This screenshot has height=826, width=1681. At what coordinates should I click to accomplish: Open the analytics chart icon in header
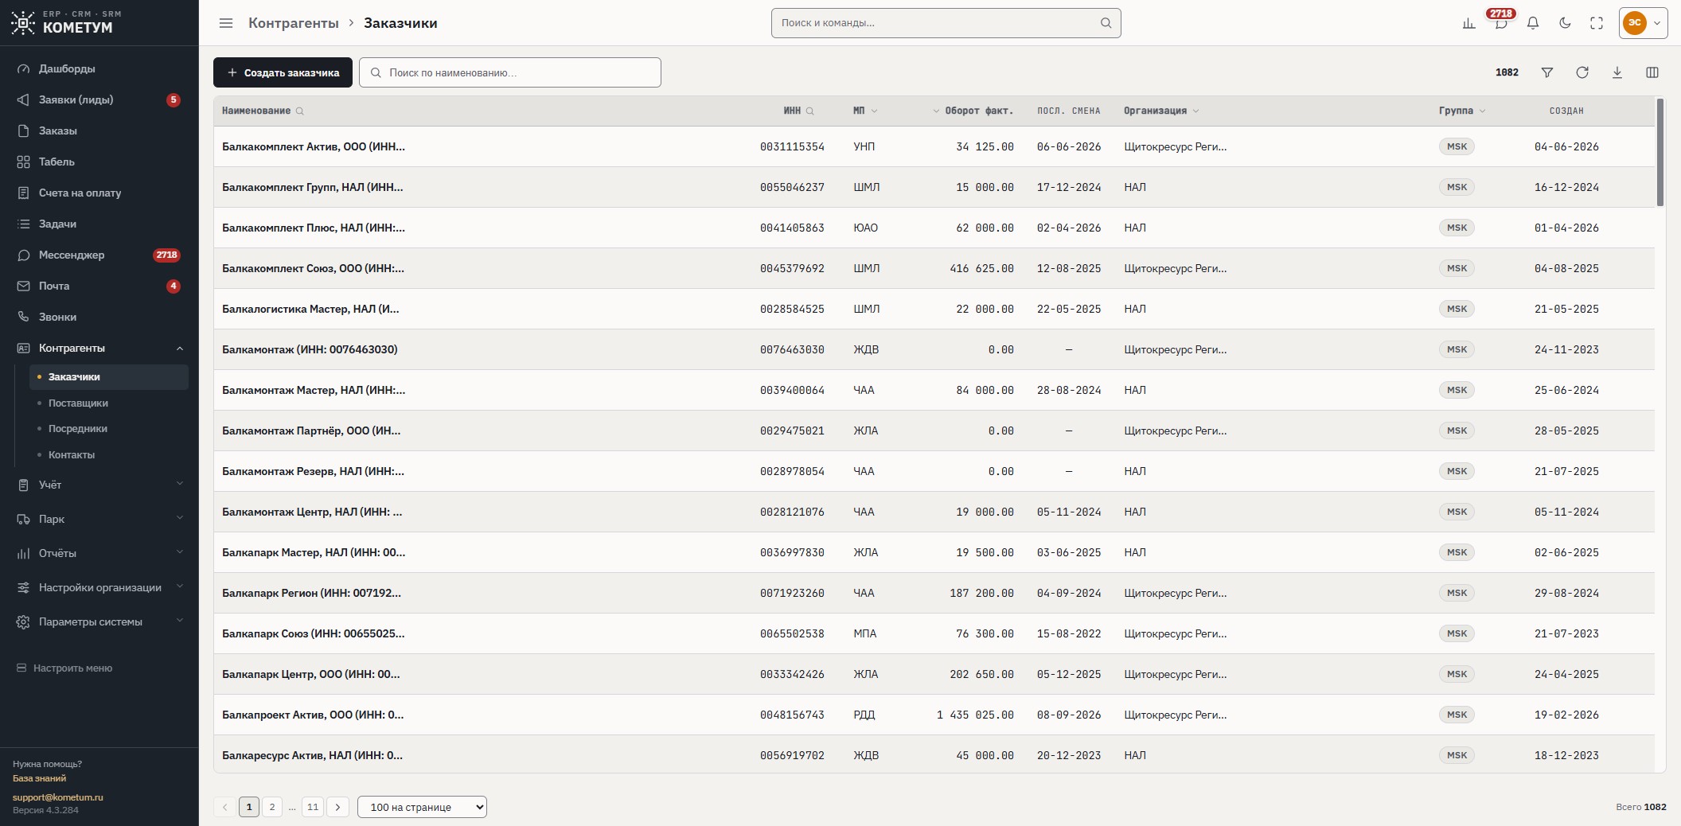coord(1468,23)
